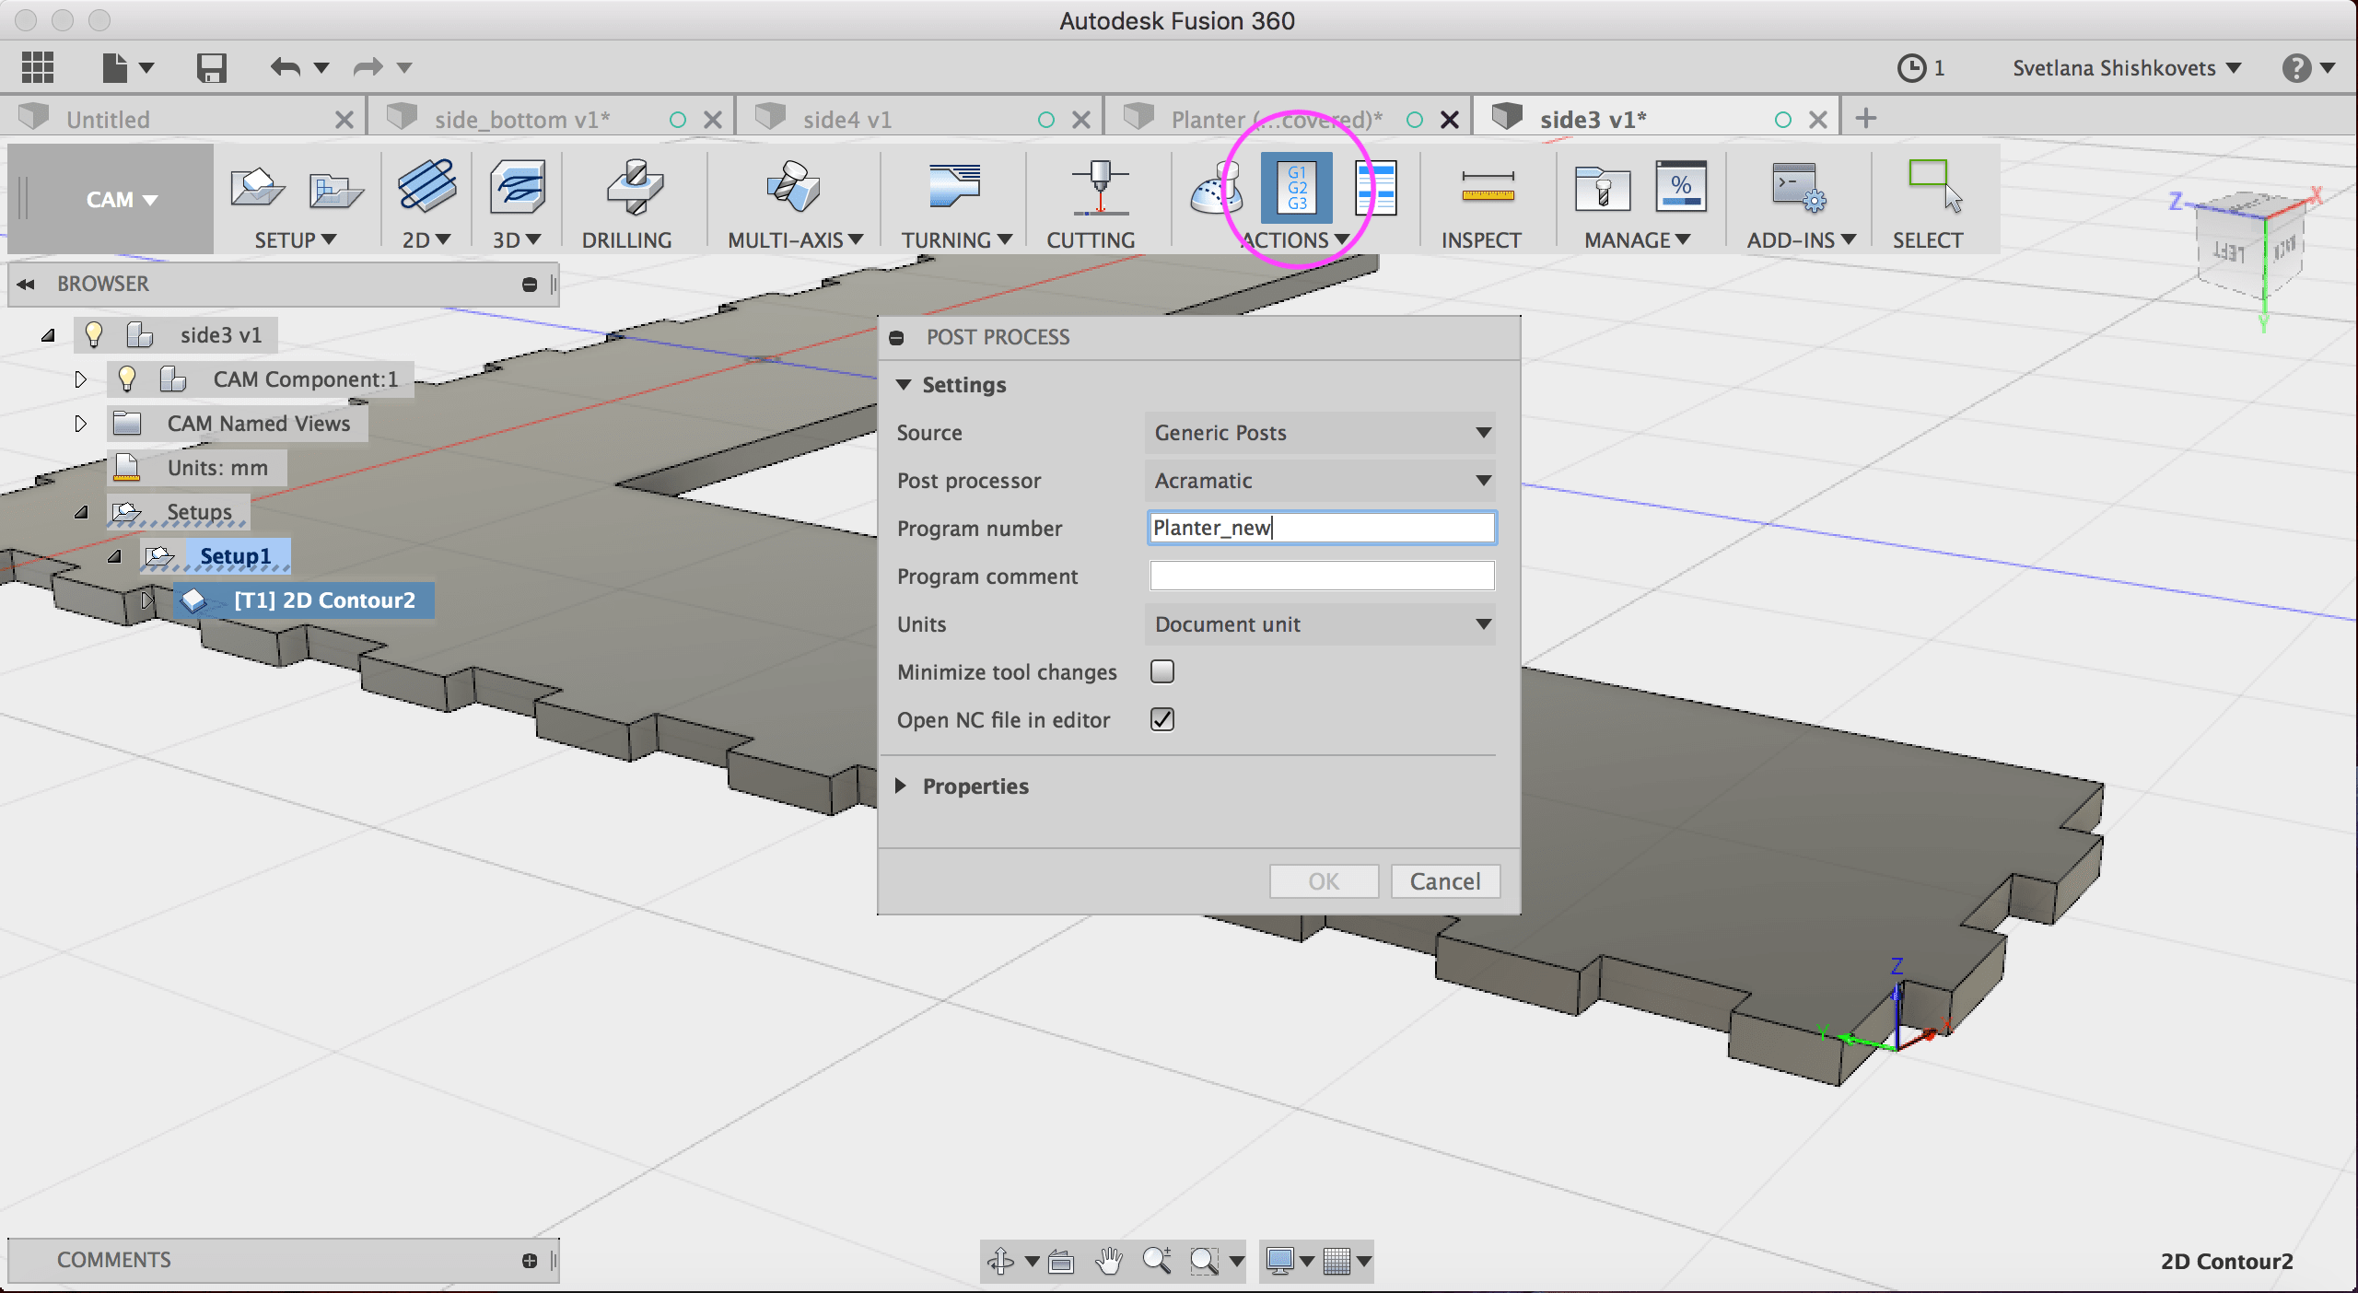The image size is (2358, 1293).
Task: Open the Scripts and Add-Ins icon
Action: [1799, 188]
